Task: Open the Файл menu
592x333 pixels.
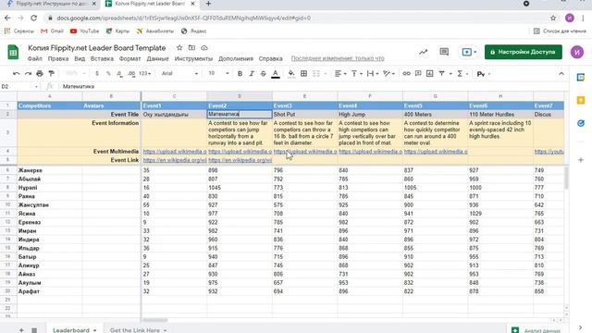Action: (35, 59)
